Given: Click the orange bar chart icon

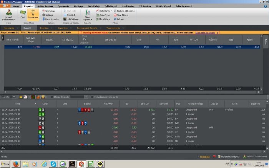Looking at the screenshot, I should [38, 97].
